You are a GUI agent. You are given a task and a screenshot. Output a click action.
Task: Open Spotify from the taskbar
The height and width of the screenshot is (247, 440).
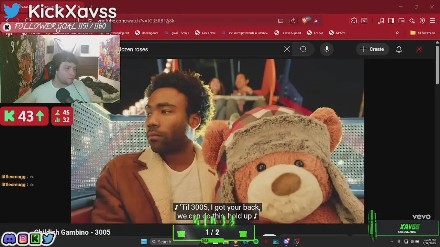pos(256,242)
